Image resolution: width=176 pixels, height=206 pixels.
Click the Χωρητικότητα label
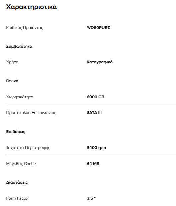click(20, 97)
